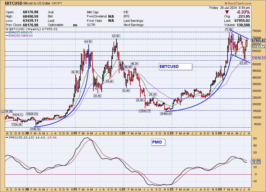Click the 53.5K recent low label
266x192 pixels.
244,63
